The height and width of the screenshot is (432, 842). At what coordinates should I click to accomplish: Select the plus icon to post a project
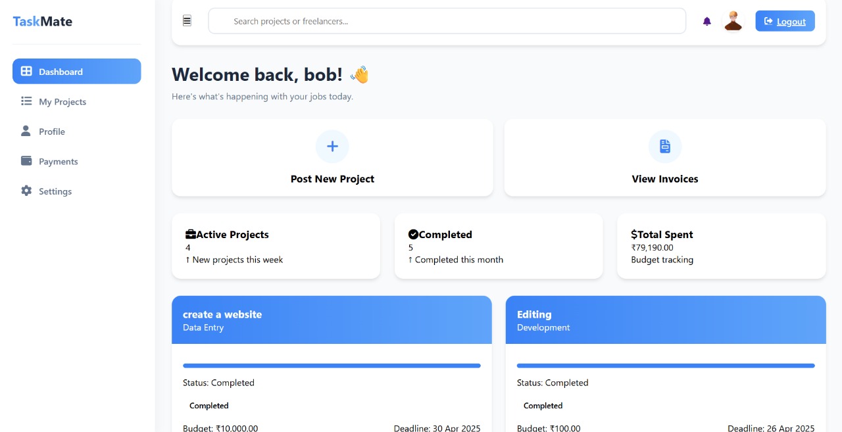[x=332, y=146]
